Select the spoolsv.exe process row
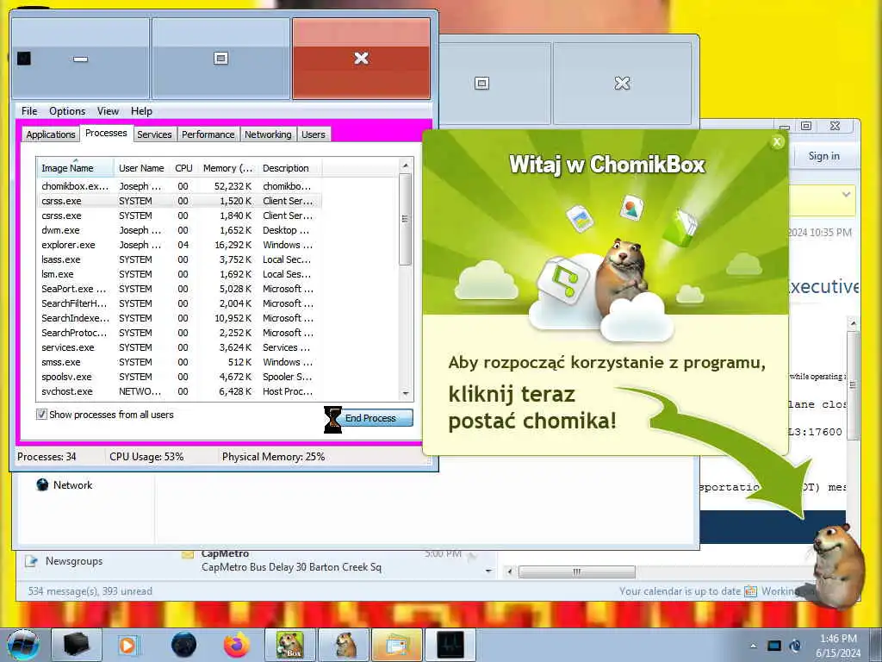The height and width of the screenshot is (662, 882). click(179, 377)
